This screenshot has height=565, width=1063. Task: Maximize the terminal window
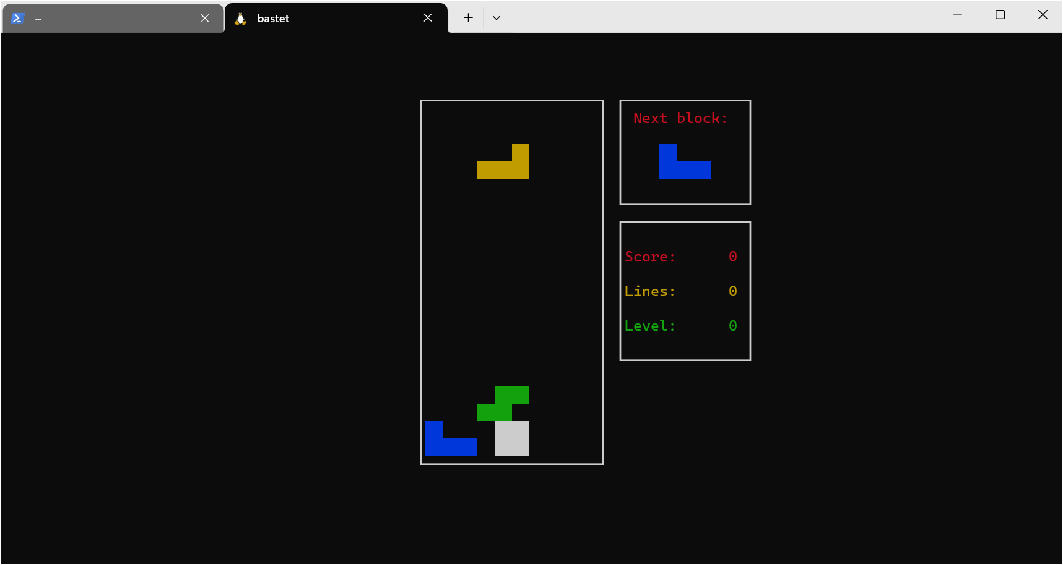[x=1000, y=15]
